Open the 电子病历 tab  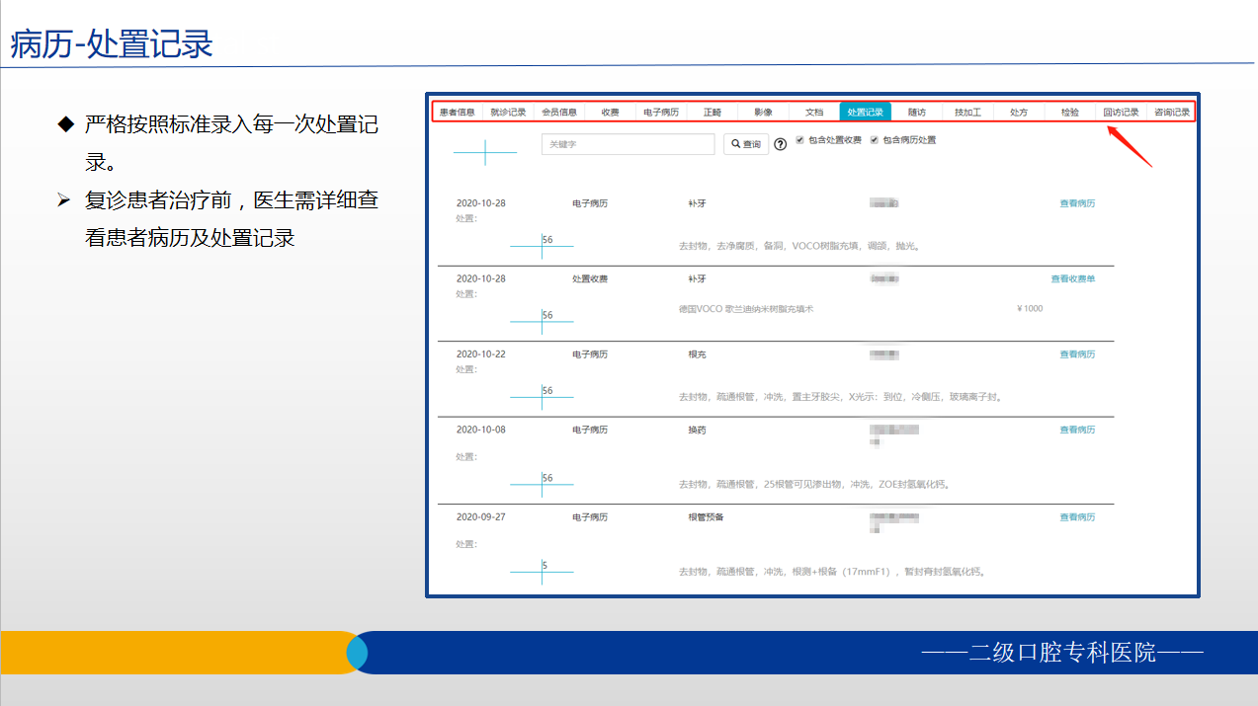tap(660, 111)
